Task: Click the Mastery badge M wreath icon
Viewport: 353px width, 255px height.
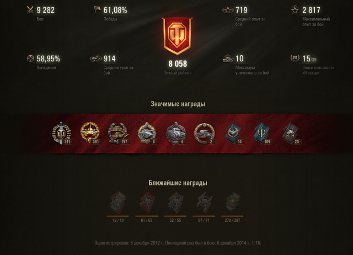Action: pos(295,58)
